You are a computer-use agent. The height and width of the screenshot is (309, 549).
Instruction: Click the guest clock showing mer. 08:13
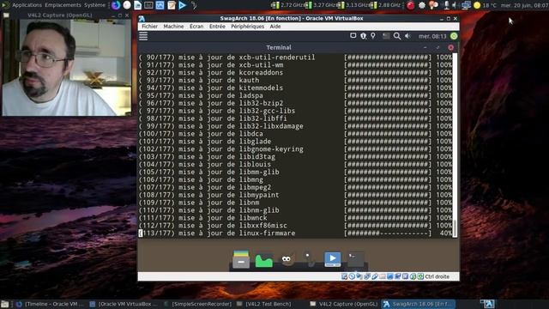click(432, 36)
